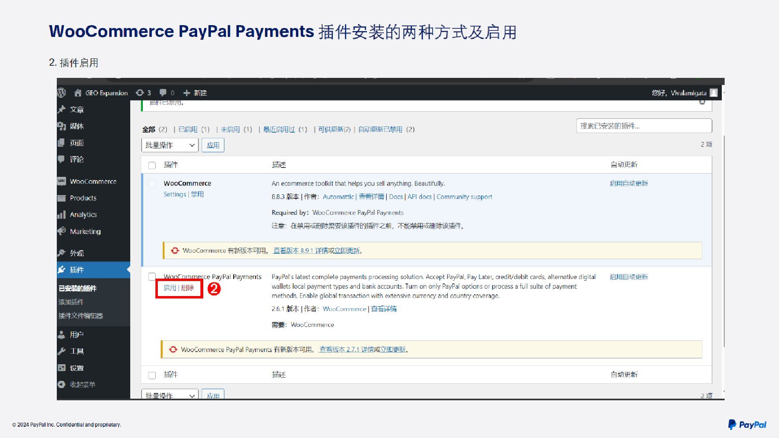Click 删除 under WooCommerce PayPal Payments
This screenshot has height=438, width=779.
point(187,288)
